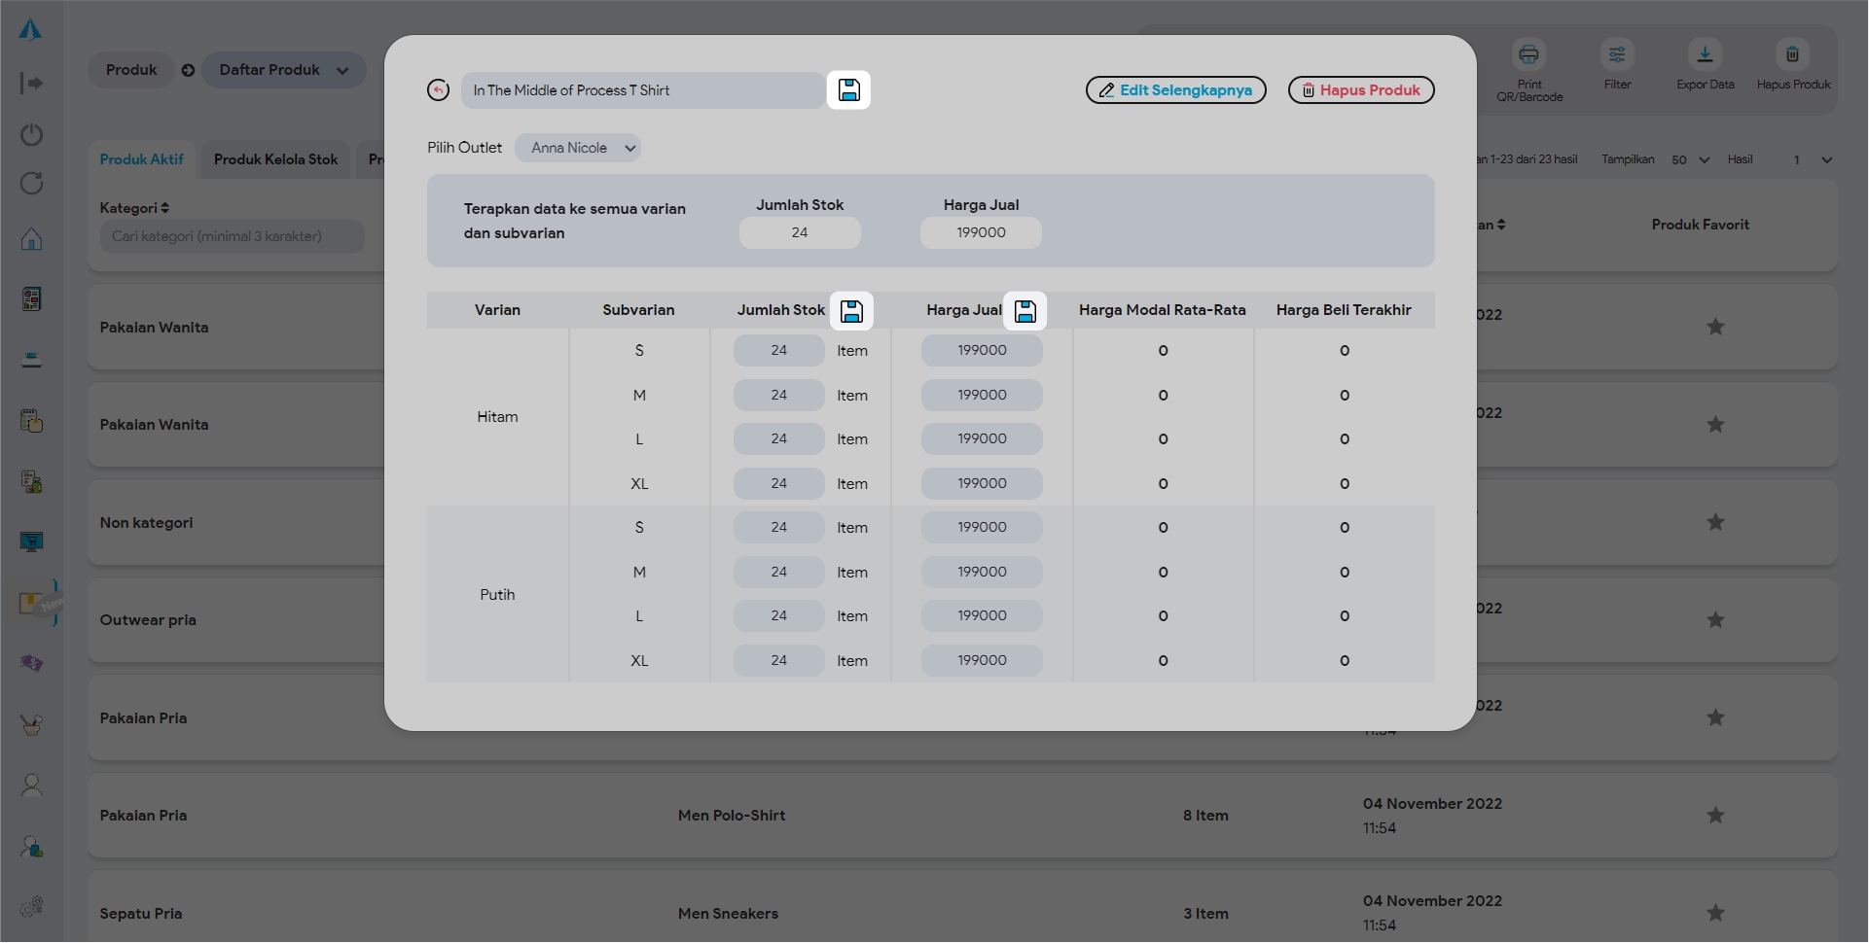Viewport: 1869px width, 943px height.
Task: Open the Tampilkan 50 results dropdown
Action: coord(1690,160)
